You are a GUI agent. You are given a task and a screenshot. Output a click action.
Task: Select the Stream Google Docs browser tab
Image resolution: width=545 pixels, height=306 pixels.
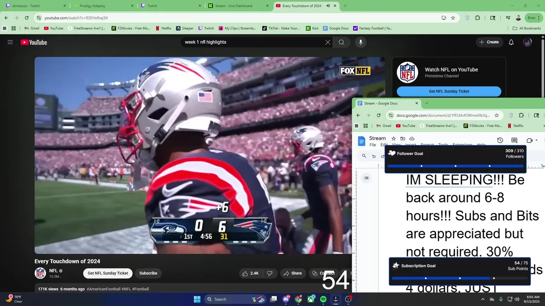(387, 103)
